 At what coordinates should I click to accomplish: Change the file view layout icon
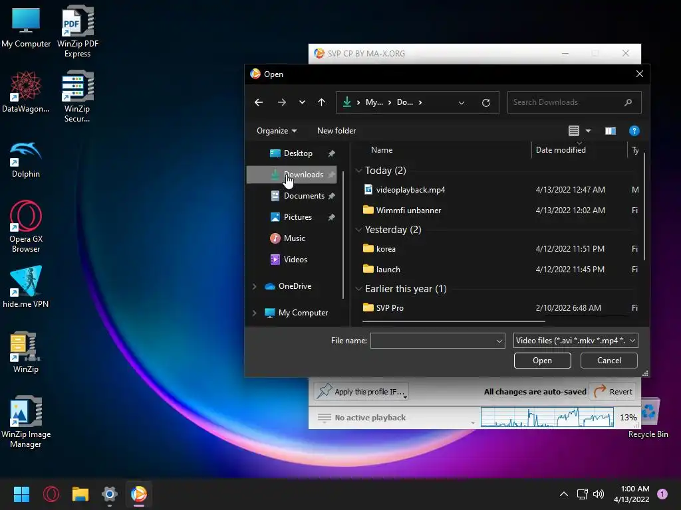tap(574, 131)
